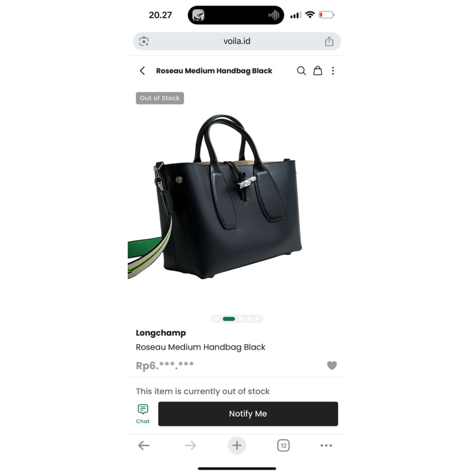474x474 pixels.
Task: Select the last image carousel dot
Action: [257, 318]
